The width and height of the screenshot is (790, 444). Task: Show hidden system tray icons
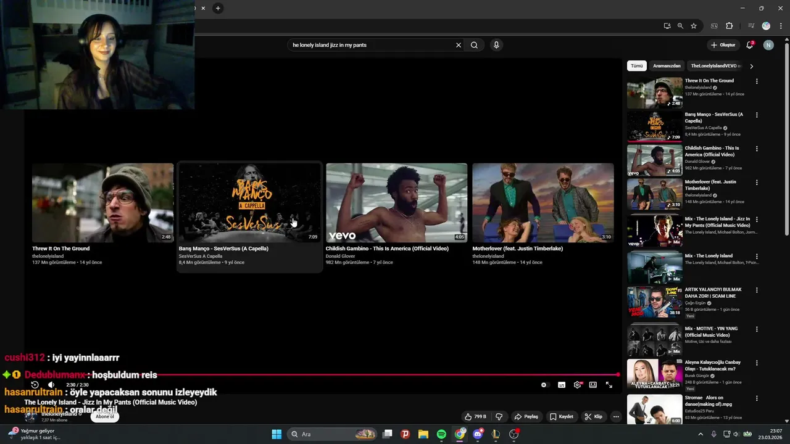701,434
